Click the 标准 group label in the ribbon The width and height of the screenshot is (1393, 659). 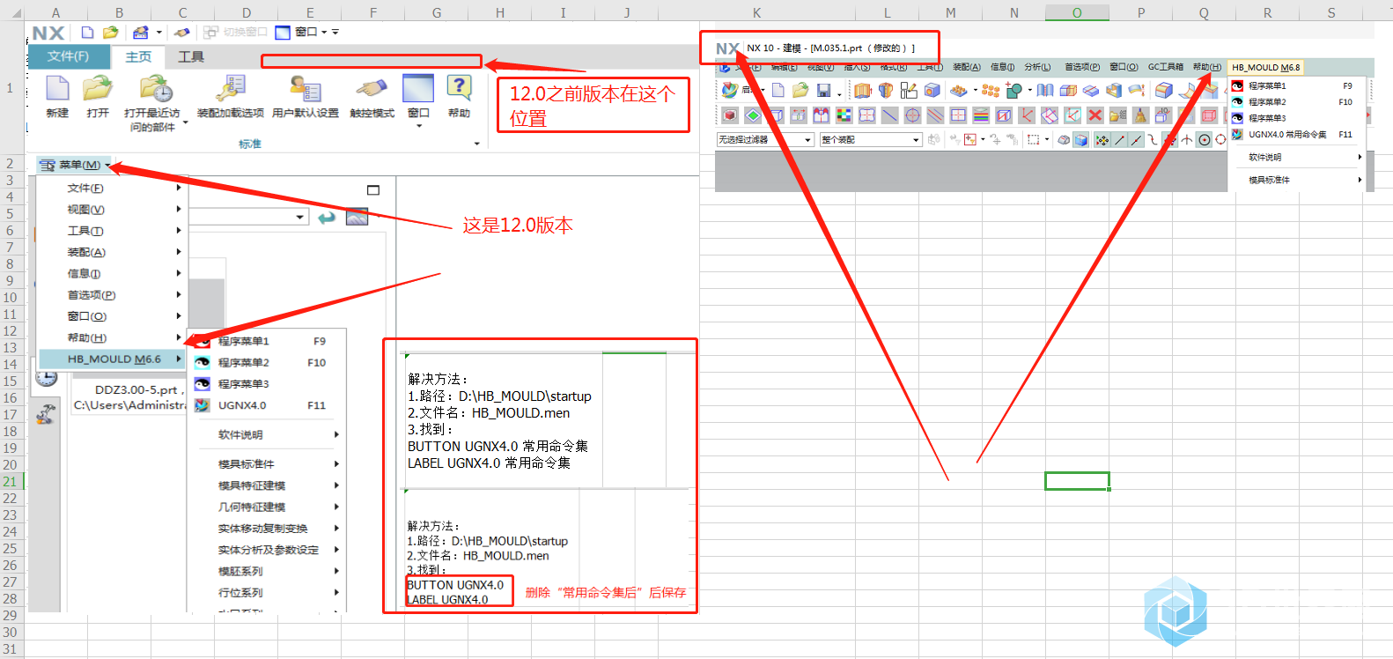pos(250,144)
